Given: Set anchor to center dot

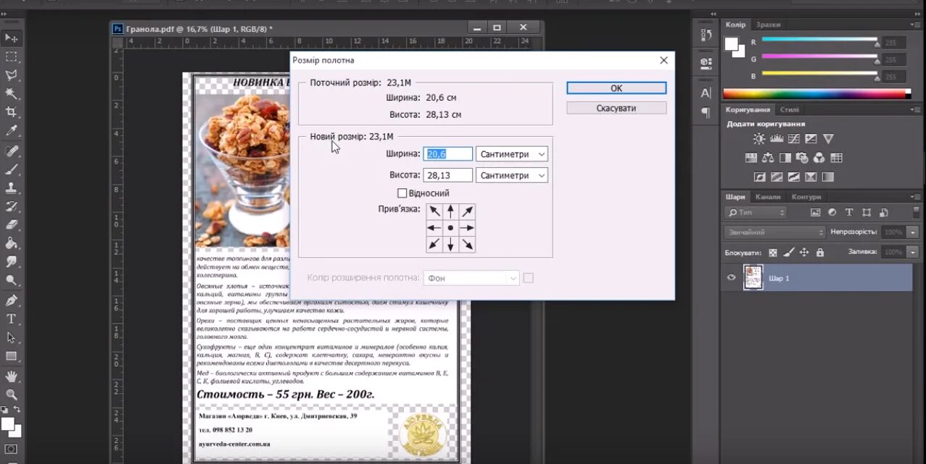Looking at the screenshot, I should [450, 228].
